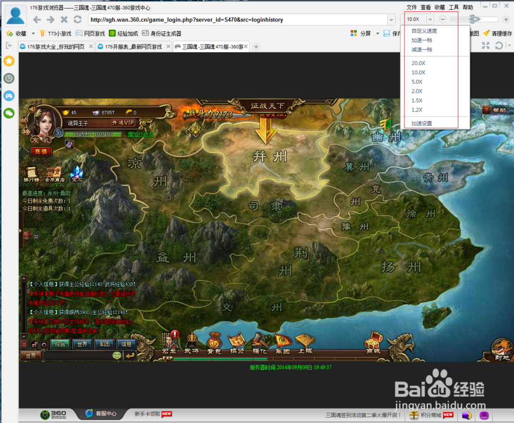Click 新手卡领取 link
The image size is (514, 423).
[147, 414]
